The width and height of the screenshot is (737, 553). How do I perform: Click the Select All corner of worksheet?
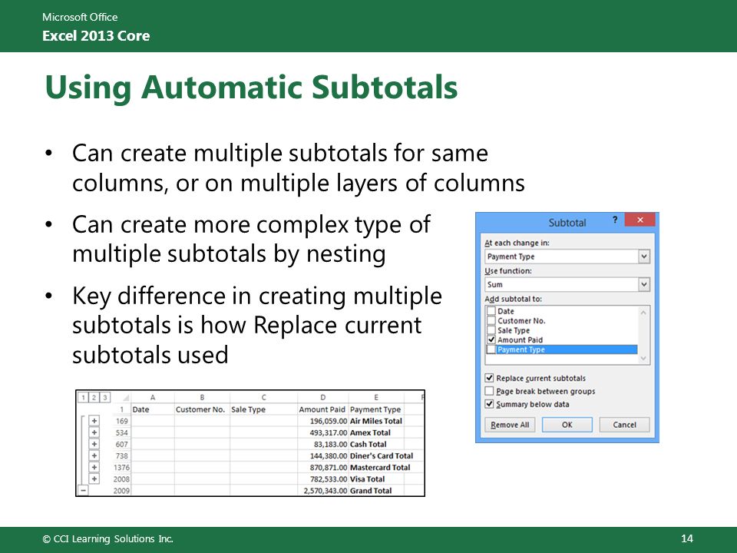pyautogui.click(x=121, y=397)
